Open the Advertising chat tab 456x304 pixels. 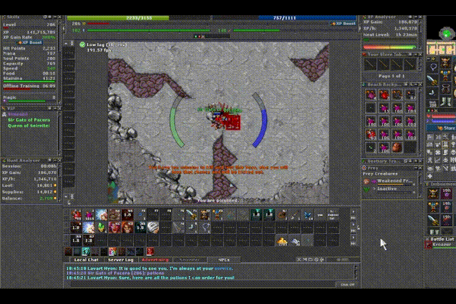[x=155, y=260]
